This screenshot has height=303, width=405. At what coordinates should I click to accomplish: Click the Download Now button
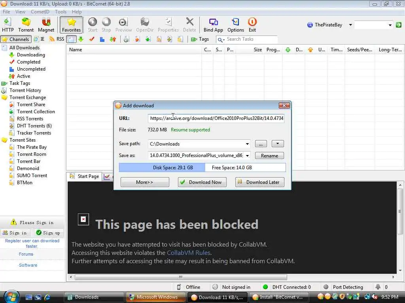202,182
